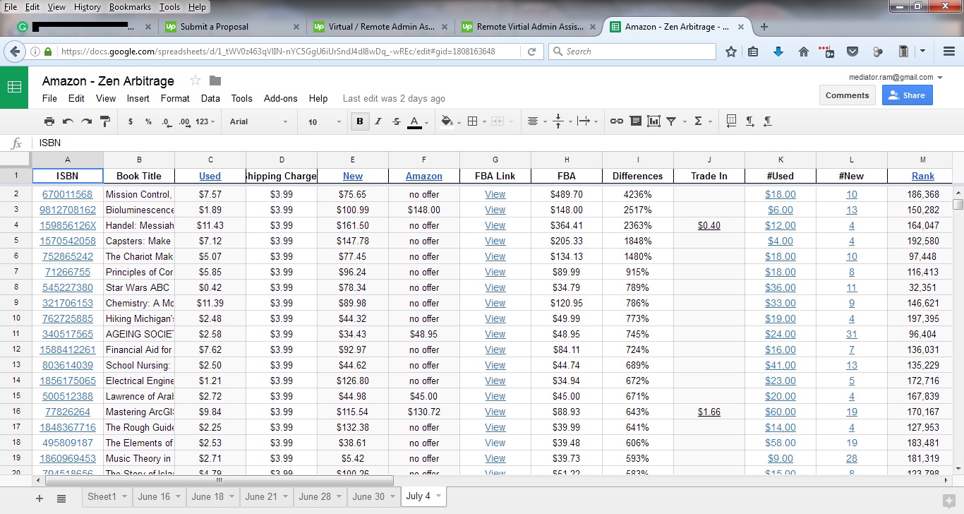Screen dimensions: 964x514
Task: Open the text color picker
Action: (x=415, y=121)
